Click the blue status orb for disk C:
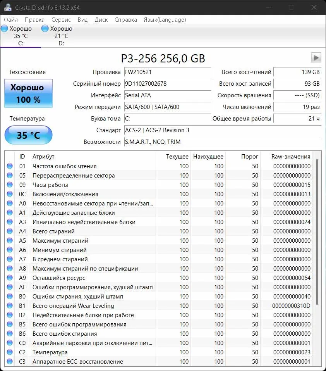 tap(5, 29)
